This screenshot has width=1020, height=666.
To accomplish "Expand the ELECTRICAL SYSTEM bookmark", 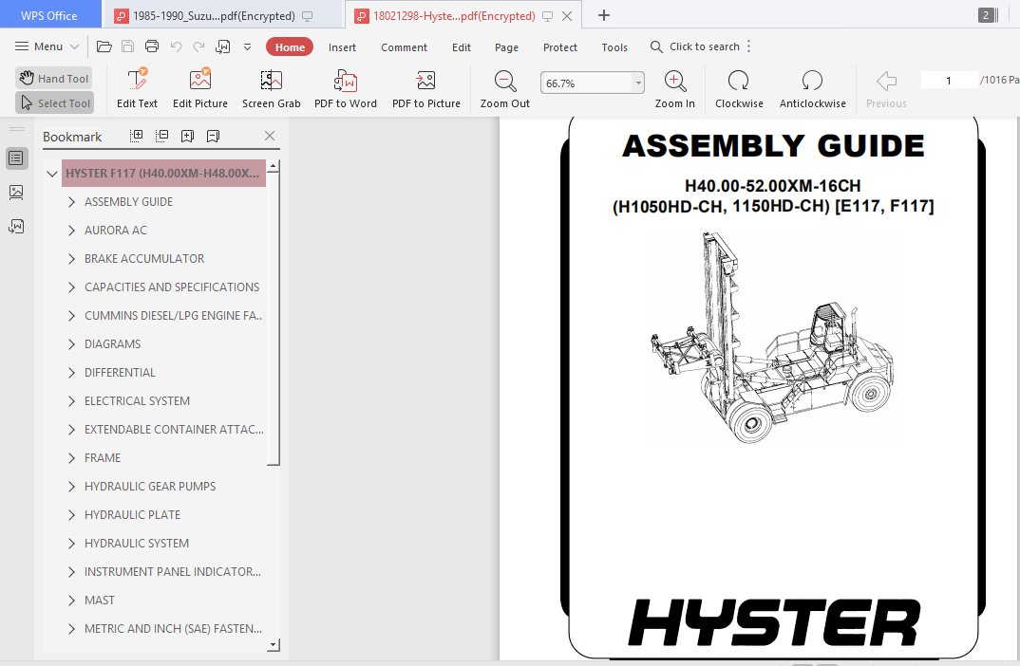I will click(71, 401).
